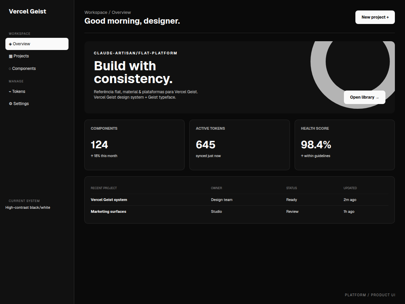This screenshot has width=405, height=304.
Task: Go to Components in the sidebar
Action: pyautogui.click(x=37, y=69)
